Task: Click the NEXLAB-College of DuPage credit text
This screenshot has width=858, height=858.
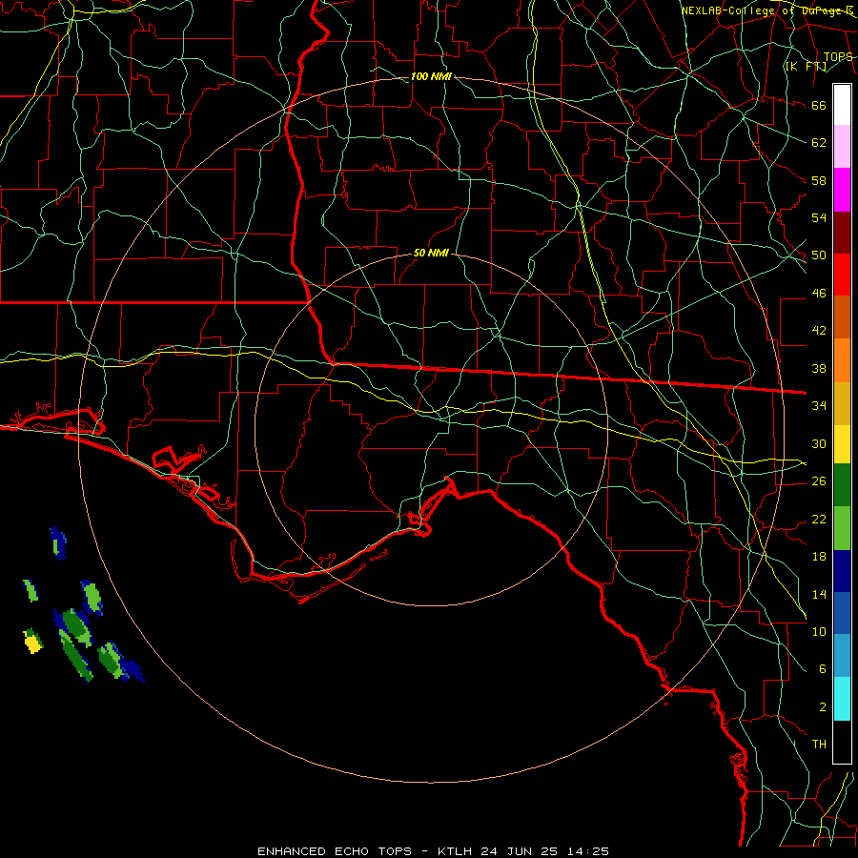Action: click(766, 10)
